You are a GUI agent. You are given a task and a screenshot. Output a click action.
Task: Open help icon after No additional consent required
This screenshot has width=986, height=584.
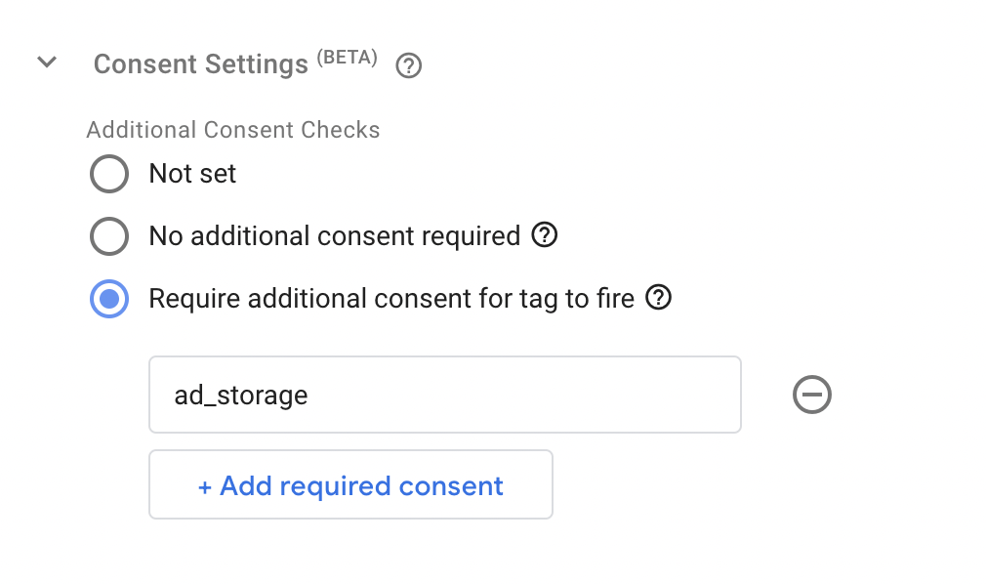point(545,235)
